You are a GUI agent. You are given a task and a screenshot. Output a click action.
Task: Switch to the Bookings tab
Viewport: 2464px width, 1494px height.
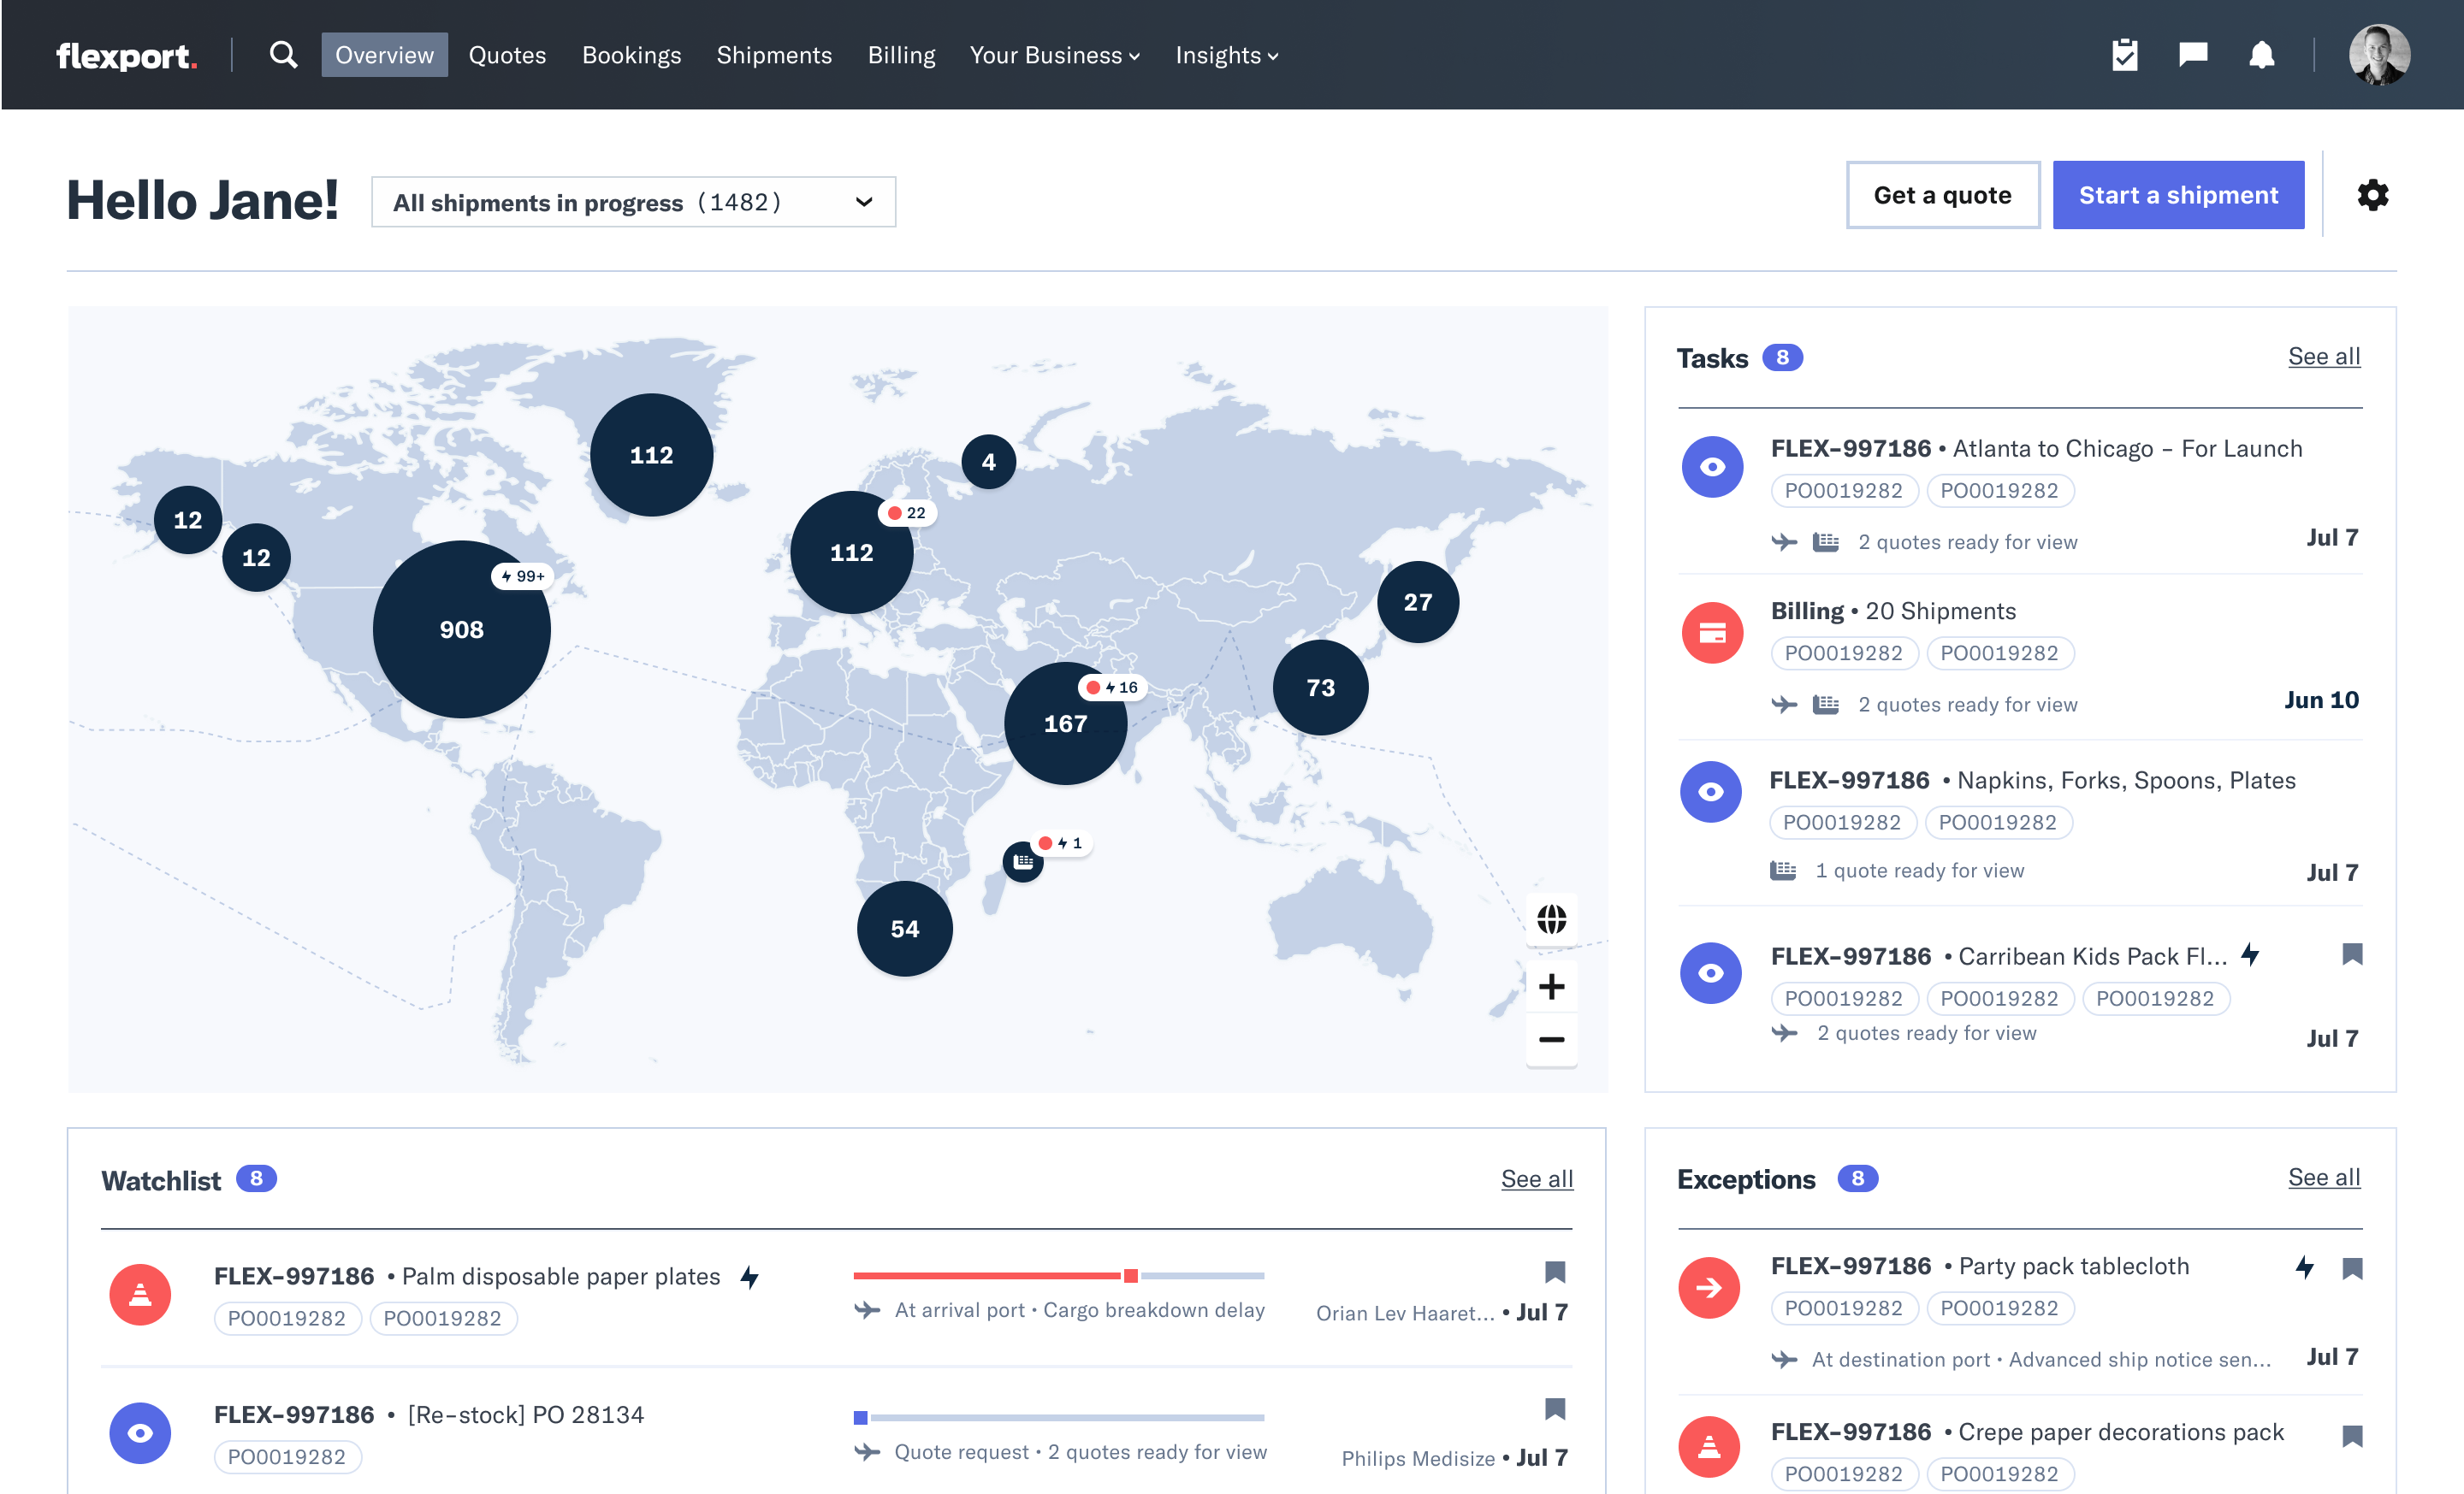coord(632,55)
